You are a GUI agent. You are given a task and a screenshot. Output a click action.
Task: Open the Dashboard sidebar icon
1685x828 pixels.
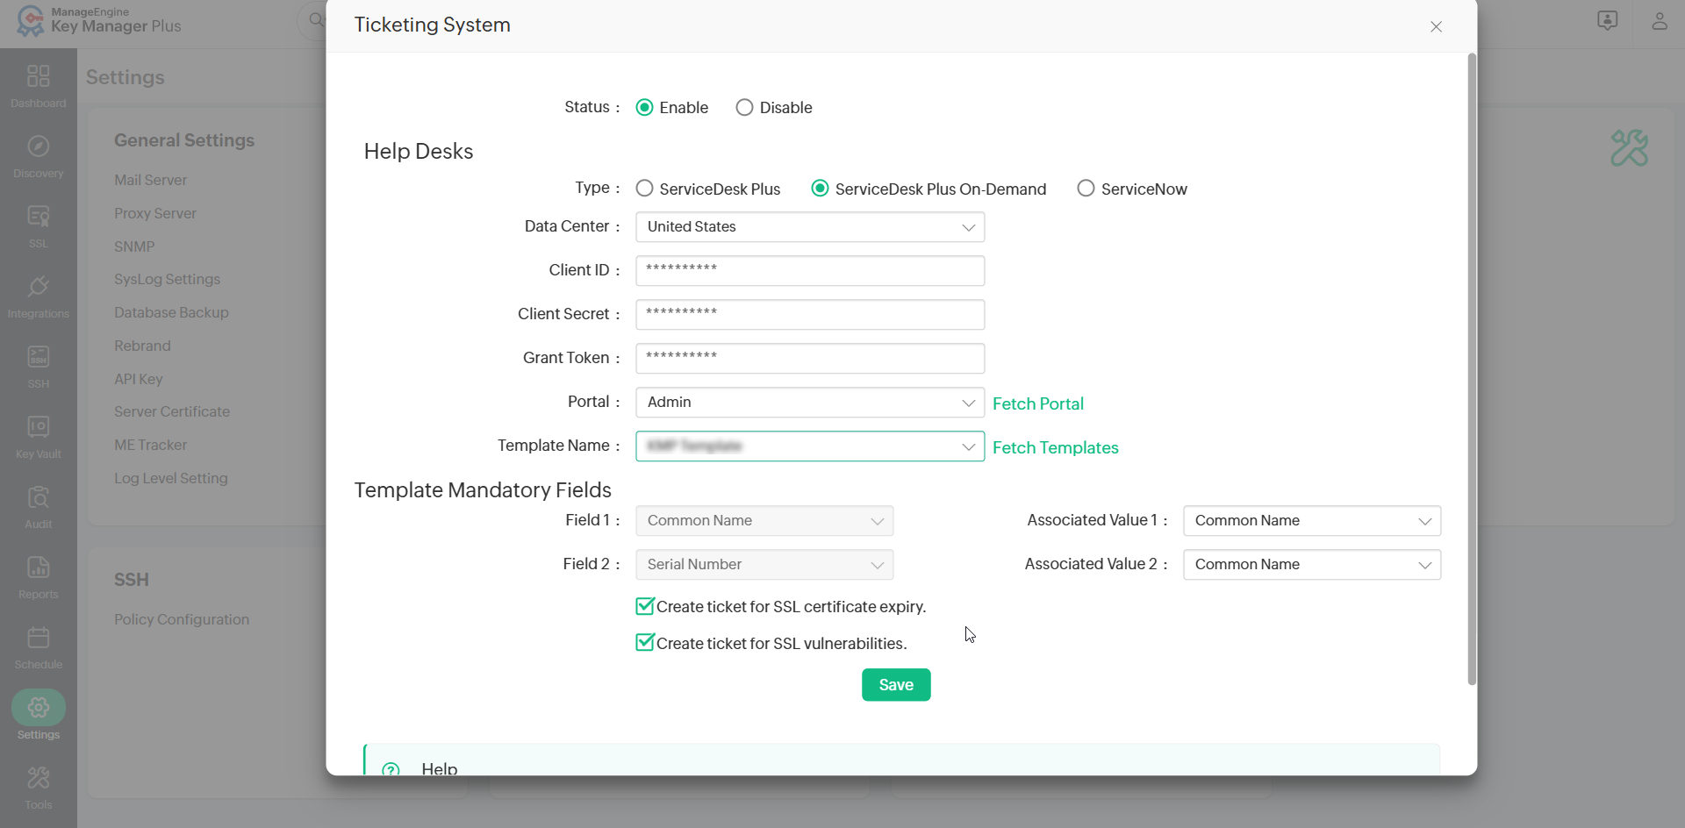click(x=38, y=85)
